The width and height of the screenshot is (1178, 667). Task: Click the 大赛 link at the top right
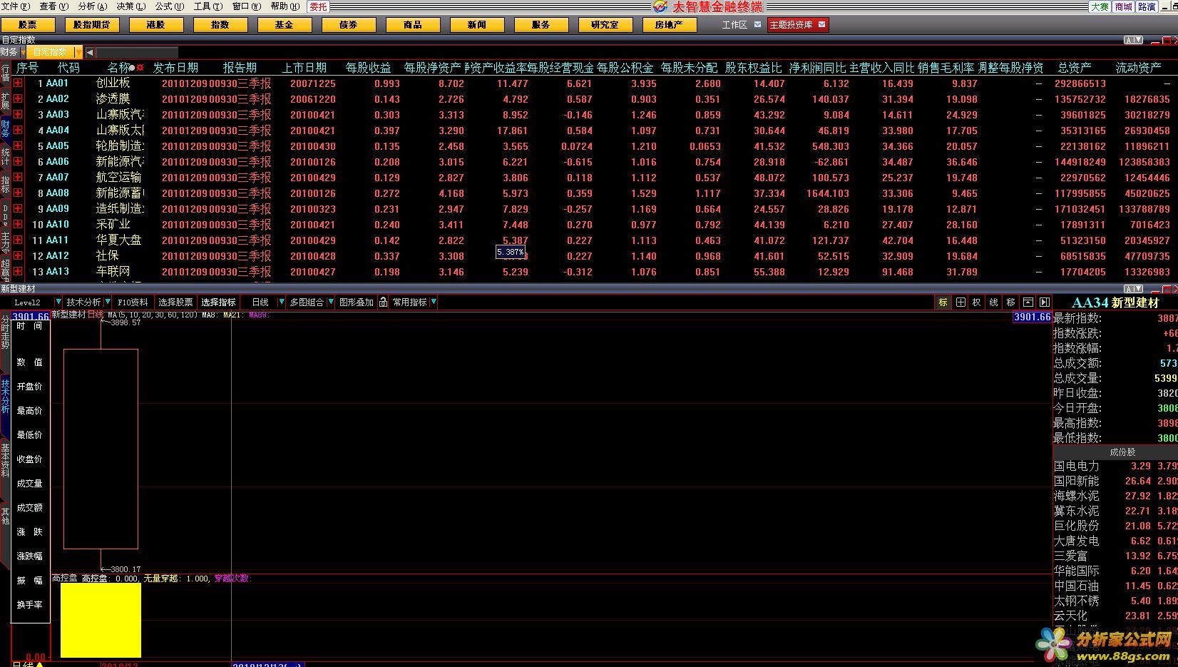click(1100, 6)
